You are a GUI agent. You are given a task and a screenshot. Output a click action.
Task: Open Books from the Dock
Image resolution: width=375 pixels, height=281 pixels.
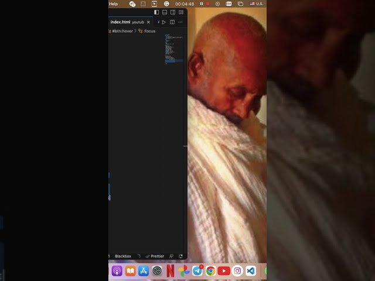[x=130, y=271]
